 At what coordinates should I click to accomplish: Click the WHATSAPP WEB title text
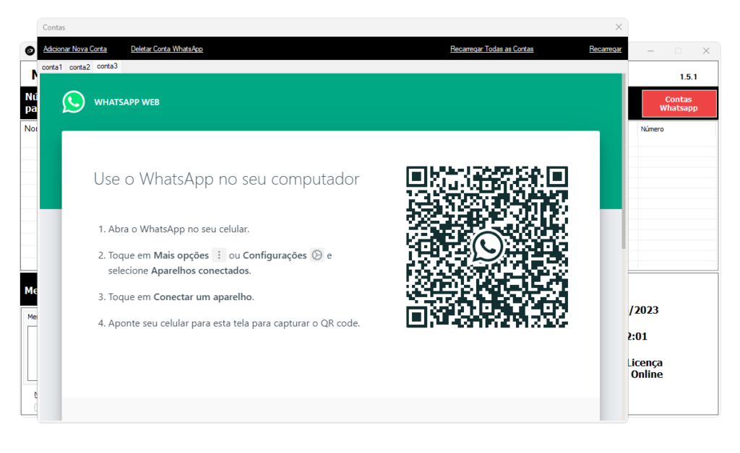126,102
